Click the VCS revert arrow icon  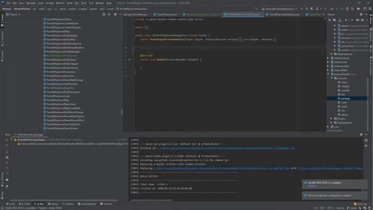click(352, 9)
